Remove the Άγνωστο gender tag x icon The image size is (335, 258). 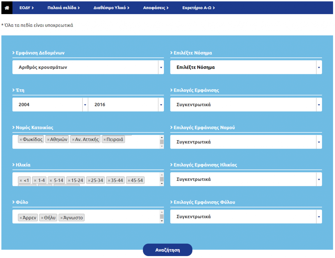(x=62, y=218)
